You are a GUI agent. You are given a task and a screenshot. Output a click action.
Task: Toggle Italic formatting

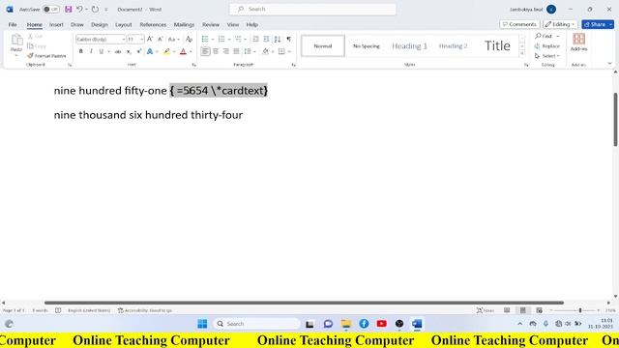point(91,51)
